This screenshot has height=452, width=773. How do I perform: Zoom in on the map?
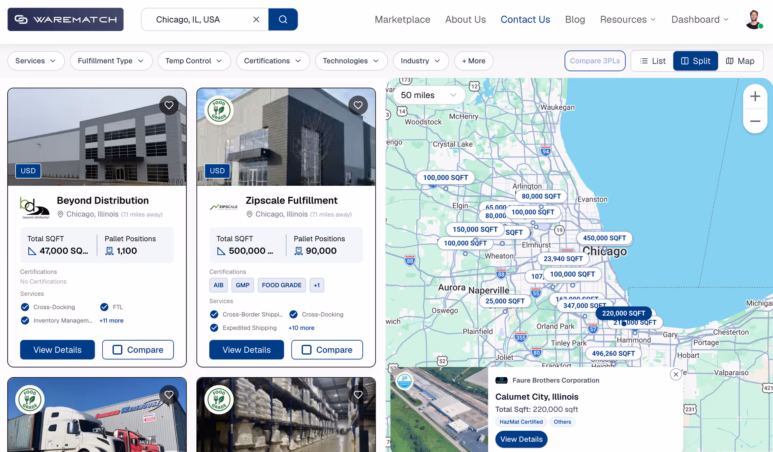point(755,97)
